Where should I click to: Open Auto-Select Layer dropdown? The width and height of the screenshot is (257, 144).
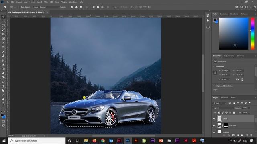click(36, 7)
